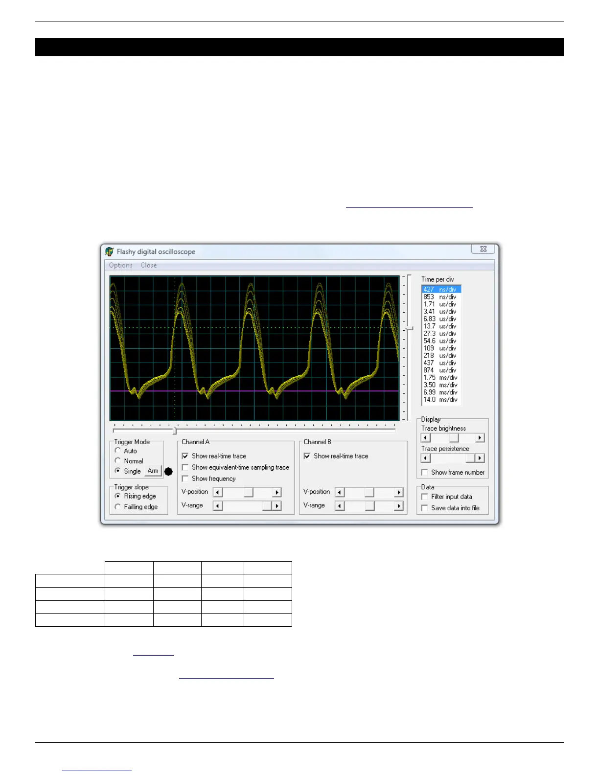Viewport: 599px width, 775px height.
Task: Click the Close menu item
Action: [x=149, y=265]
